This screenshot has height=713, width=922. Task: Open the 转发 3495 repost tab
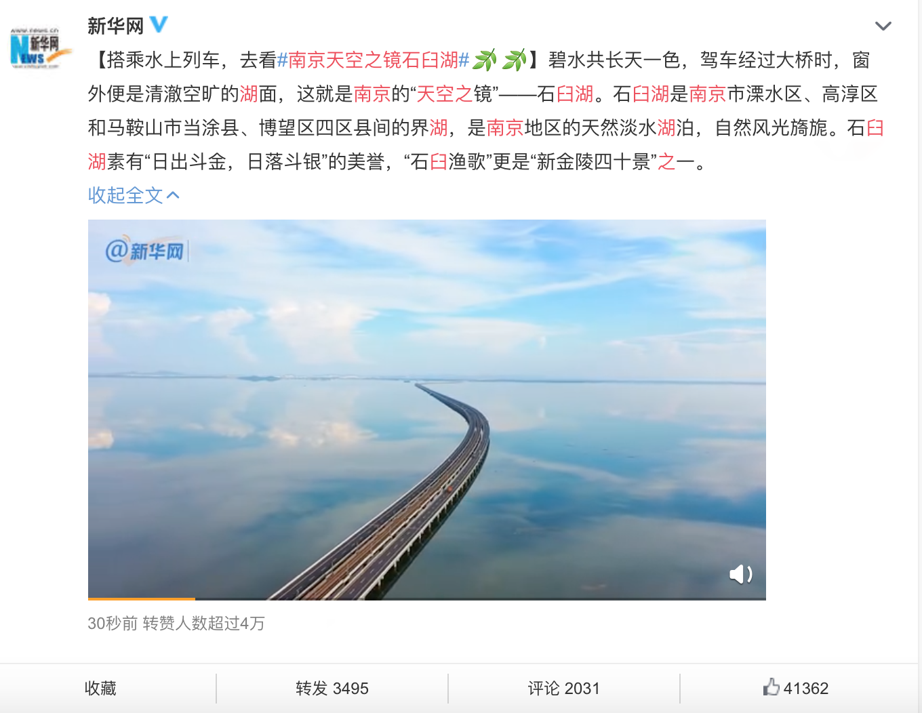(x=332, y=689)
